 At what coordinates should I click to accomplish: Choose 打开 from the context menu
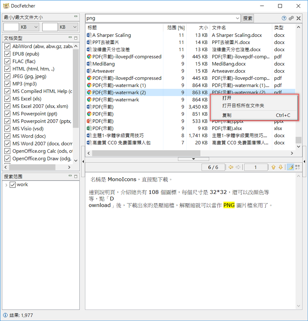[254, 98]
